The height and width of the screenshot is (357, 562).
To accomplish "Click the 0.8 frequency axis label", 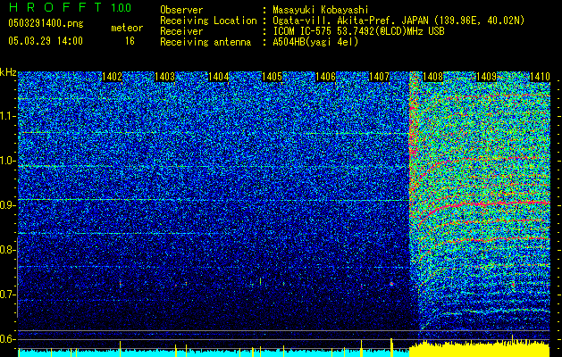I will 7,250.
